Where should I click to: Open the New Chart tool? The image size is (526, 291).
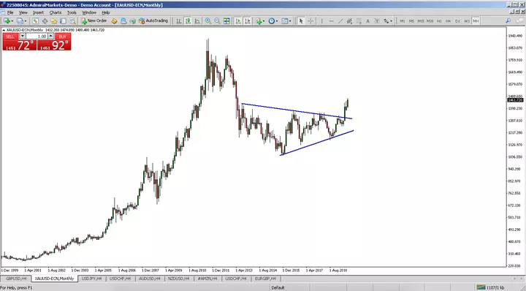pos(7,20)
